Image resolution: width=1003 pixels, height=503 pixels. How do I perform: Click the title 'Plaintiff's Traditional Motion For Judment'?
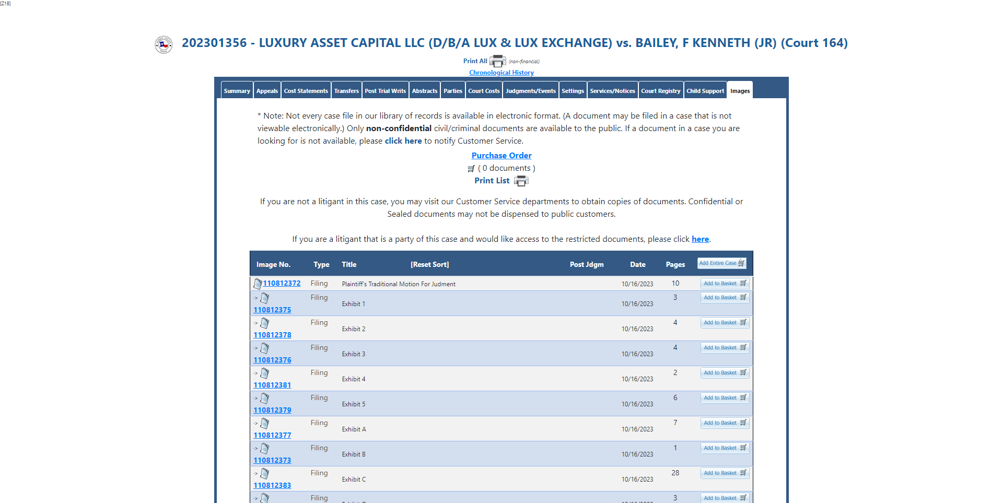click(399, 284)
